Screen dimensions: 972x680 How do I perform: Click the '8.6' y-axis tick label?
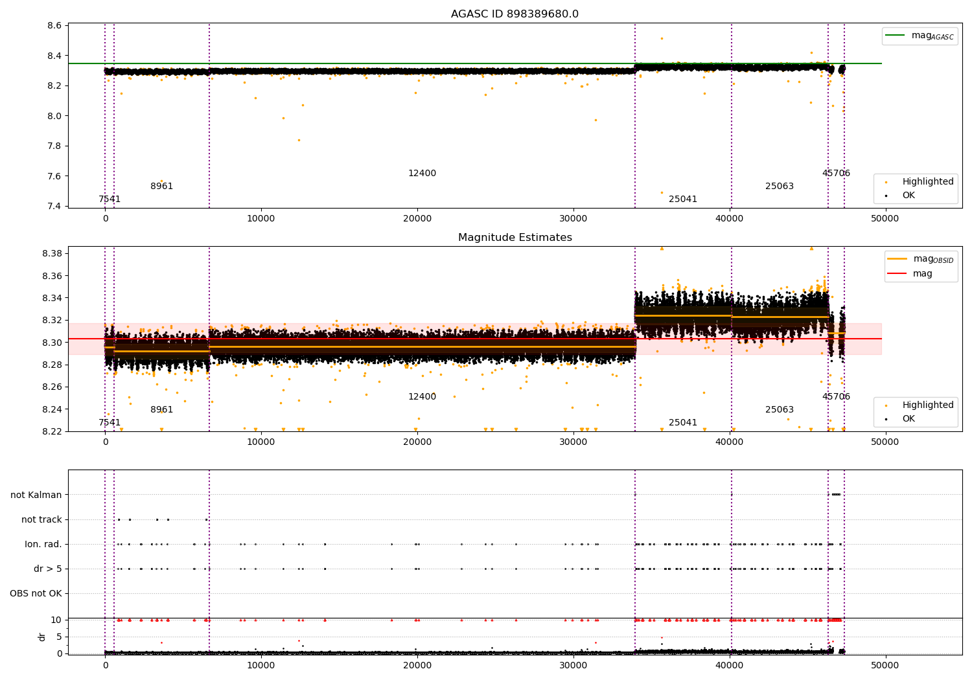[55, 26]
